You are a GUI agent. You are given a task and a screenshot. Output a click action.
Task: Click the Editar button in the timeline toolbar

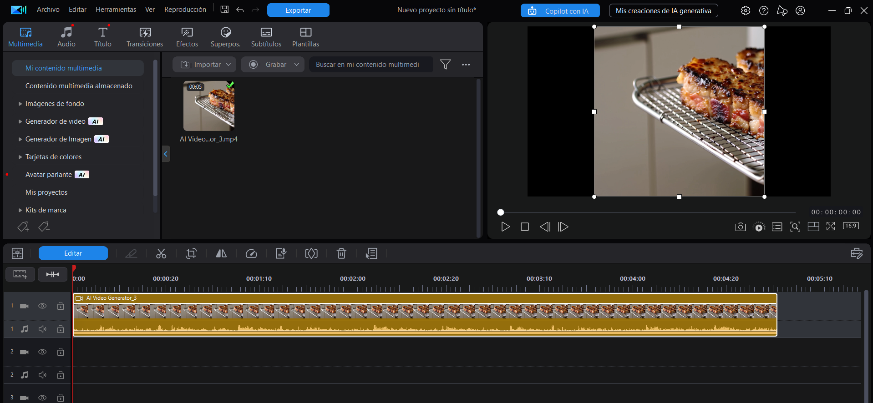(x=73, y=253)
